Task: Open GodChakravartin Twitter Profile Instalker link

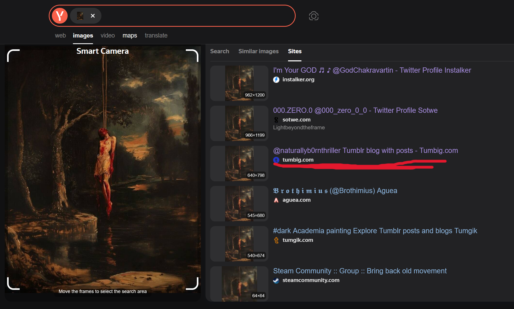Action: pos(372,70)
